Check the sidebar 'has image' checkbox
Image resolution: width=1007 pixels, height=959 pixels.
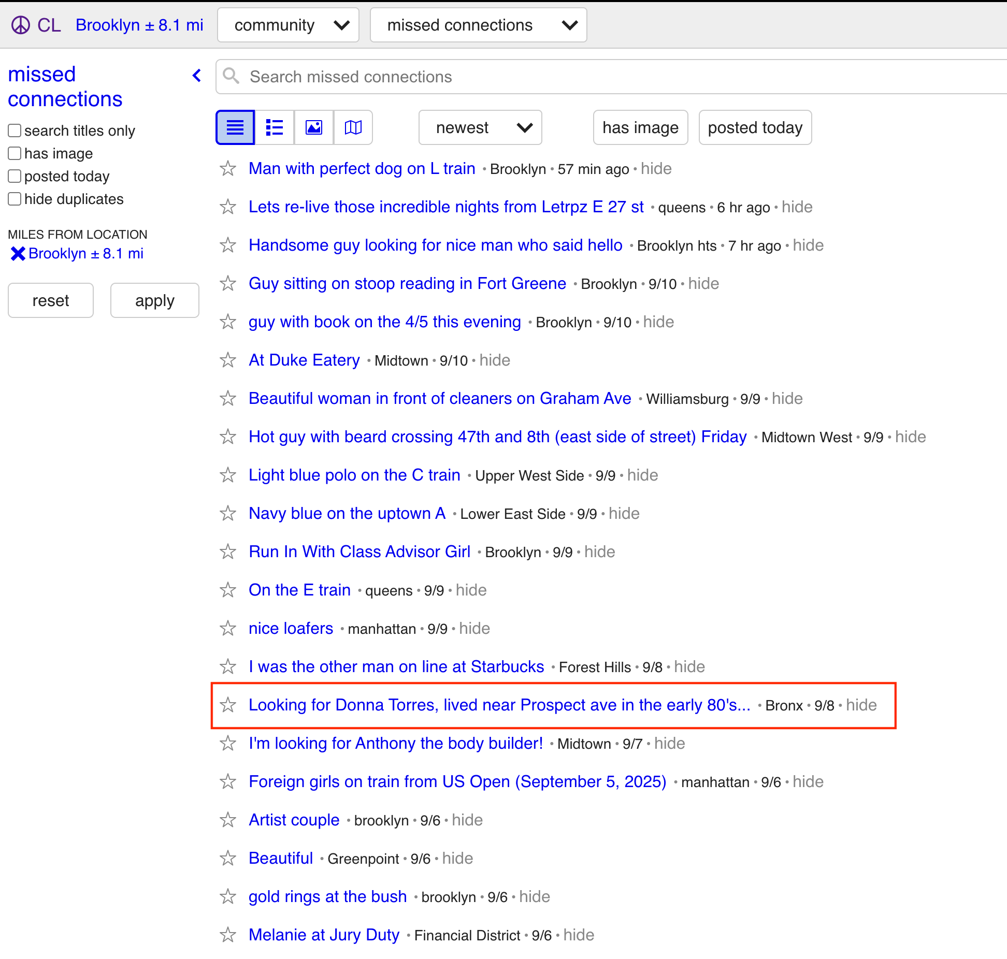tap(15, 153)
